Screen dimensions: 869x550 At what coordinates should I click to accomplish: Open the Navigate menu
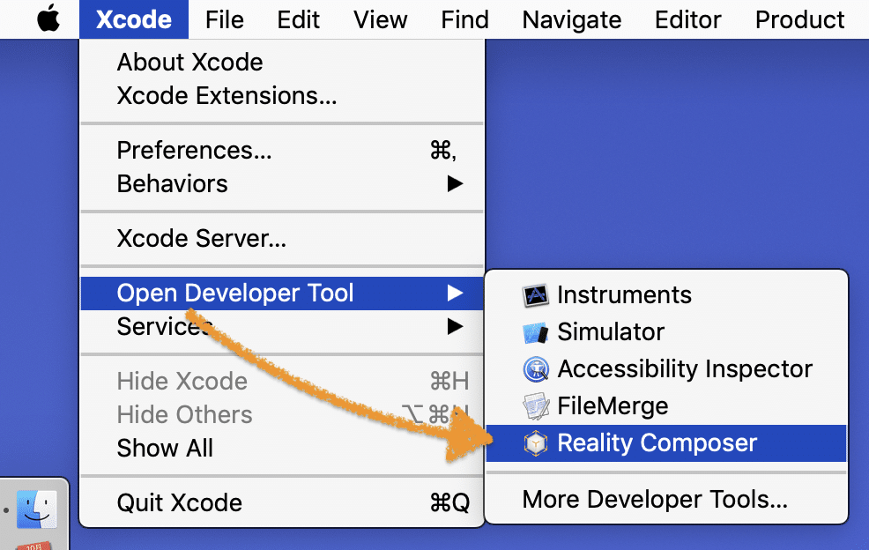pos(571,19)
